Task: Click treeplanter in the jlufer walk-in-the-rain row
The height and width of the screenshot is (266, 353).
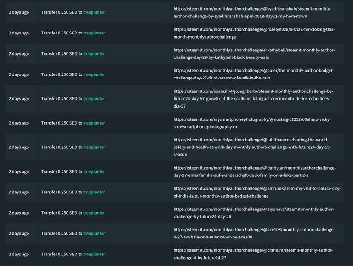Action: (94, 74)
